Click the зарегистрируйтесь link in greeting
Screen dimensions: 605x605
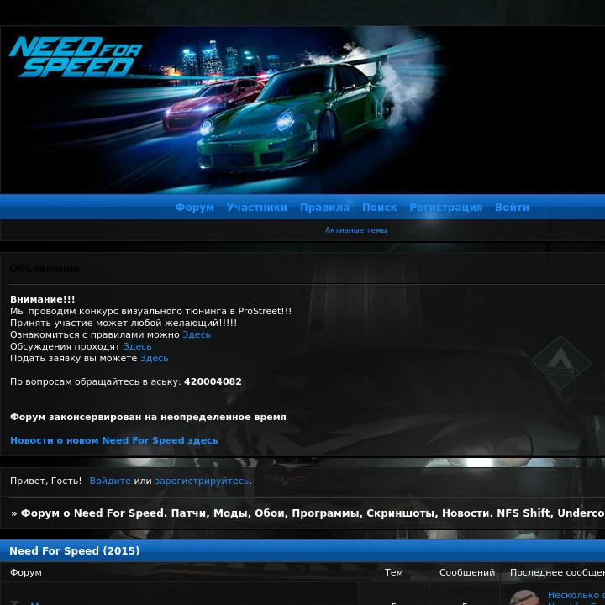click(203, 481)
